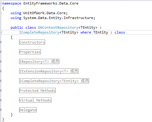Collapse the DbContextRepository class block
Image resolution: width=152 pixels, height=122 pixels.
1,32
